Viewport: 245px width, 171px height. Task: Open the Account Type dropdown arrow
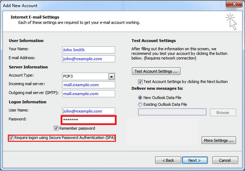[111, 77]
